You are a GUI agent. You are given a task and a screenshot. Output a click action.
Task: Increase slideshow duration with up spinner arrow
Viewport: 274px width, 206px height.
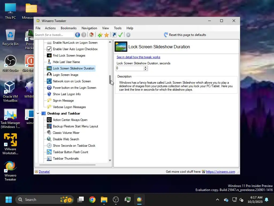(145, 67)
